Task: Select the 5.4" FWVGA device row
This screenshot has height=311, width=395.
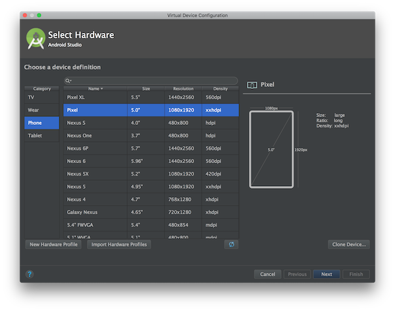Action: pyautogui.click(x=151, y=225)
